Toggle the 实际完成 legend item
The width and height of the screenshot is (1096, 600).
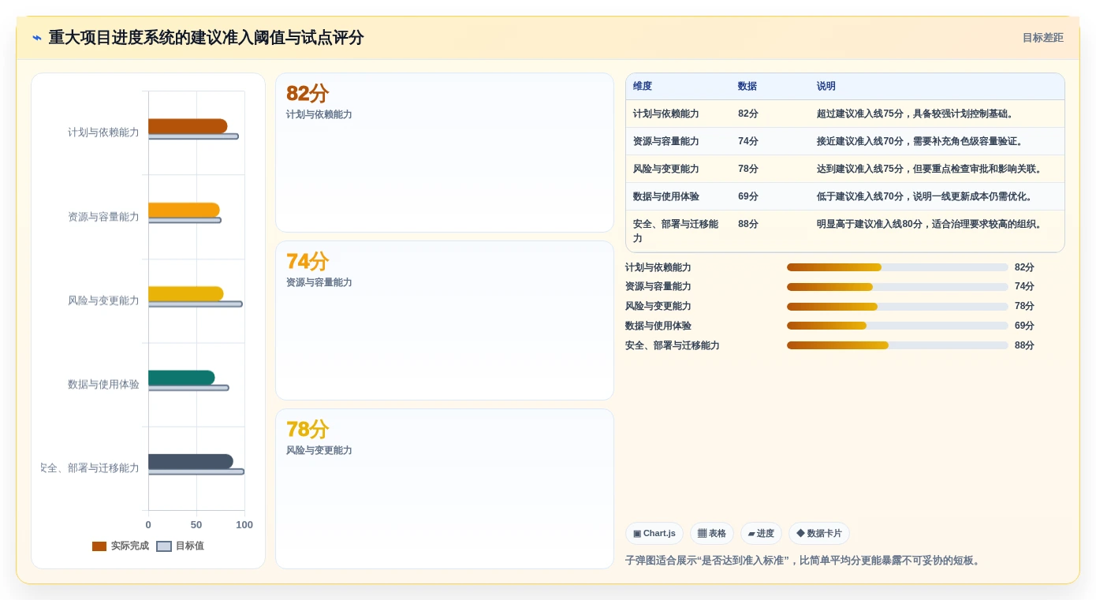click(x=121, y=546)
